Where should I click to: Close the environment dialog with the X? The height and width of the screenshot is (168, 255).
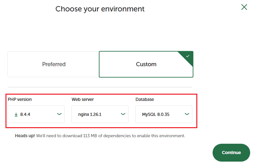coord(244,7)
